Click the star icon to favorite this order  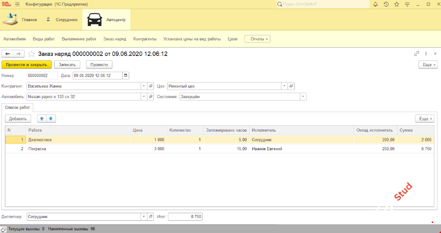(31, 54)
